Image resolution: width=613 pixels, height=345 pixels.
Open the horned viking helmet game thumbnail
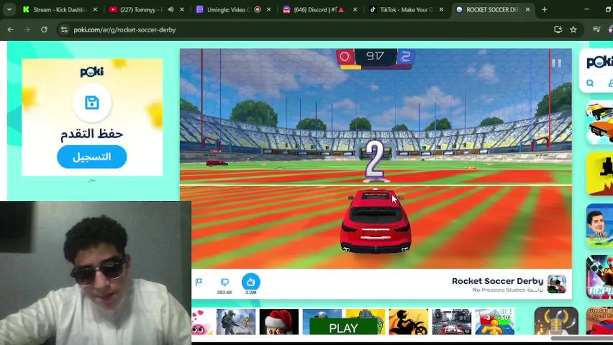coord(556,322)
